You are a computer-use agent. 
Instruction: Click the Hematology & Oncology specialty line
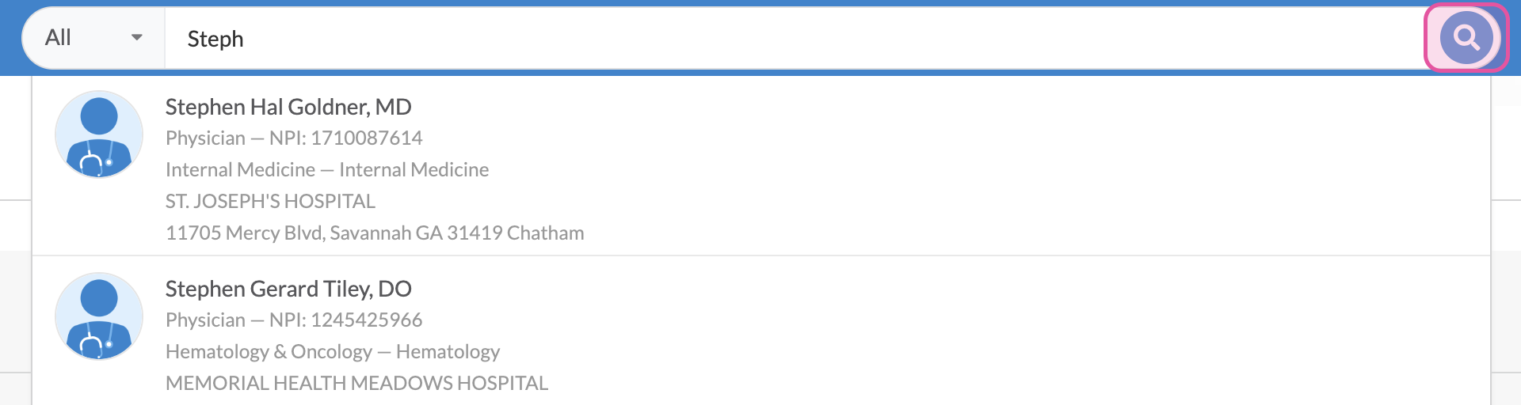click(x=333, y=352)
